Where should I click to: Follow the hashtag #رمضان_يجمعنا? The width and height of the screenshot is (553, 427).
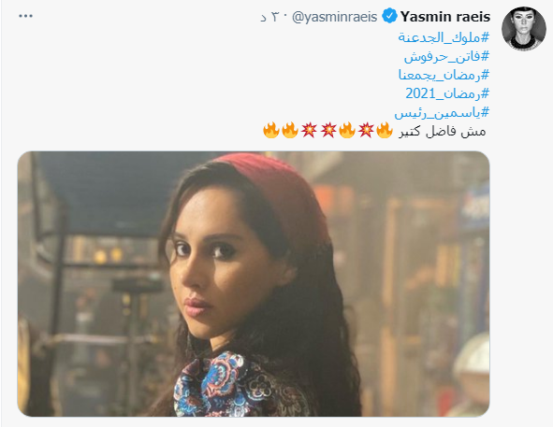pyautogui.click(x=444, y=75)
